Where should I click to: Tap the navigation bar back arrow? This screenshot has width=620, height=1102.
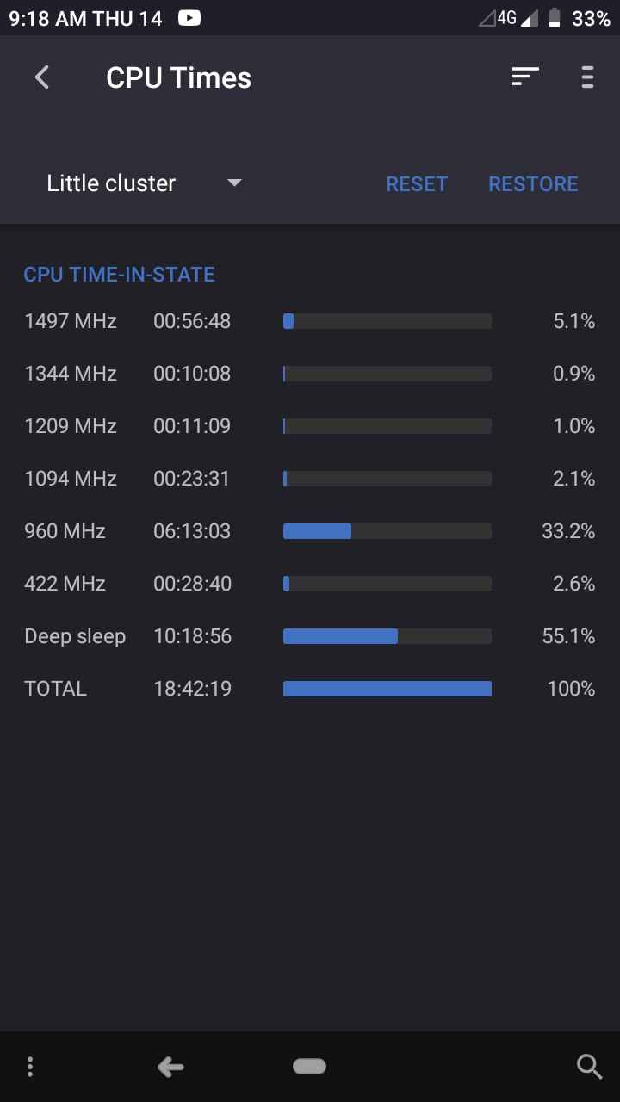point(170,1068)
